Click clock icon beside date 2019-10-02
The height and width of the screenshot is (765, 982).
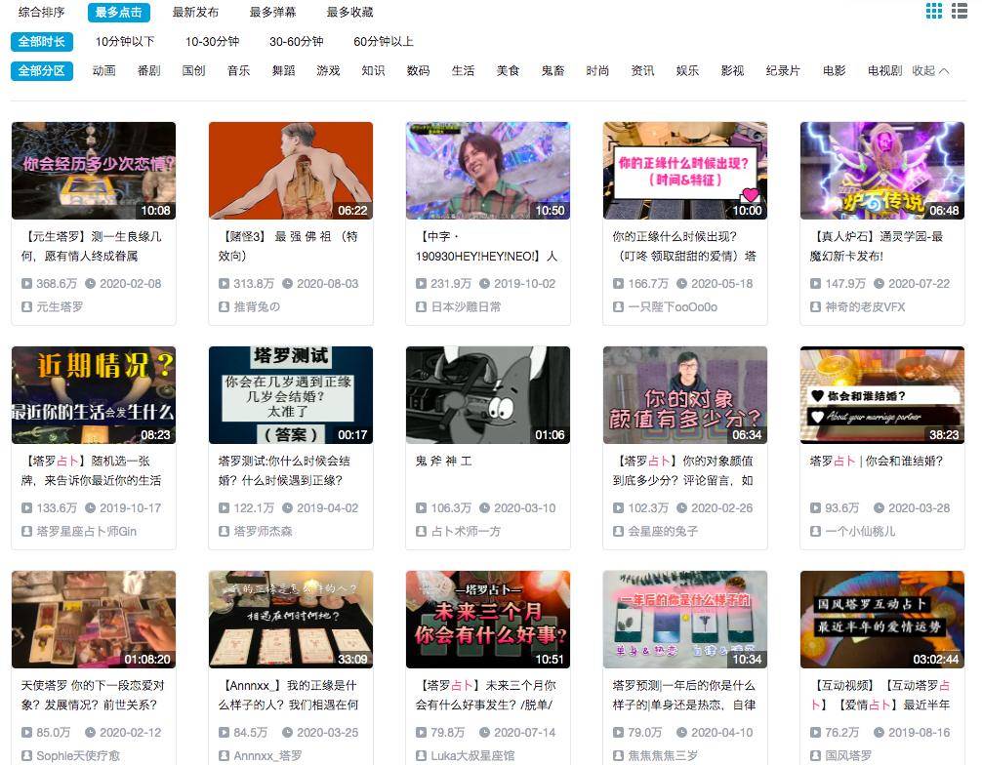tap(485, 284)
